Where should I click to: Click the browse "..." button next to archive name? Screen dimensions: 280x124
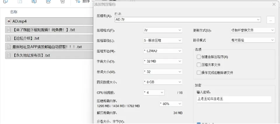271,20
